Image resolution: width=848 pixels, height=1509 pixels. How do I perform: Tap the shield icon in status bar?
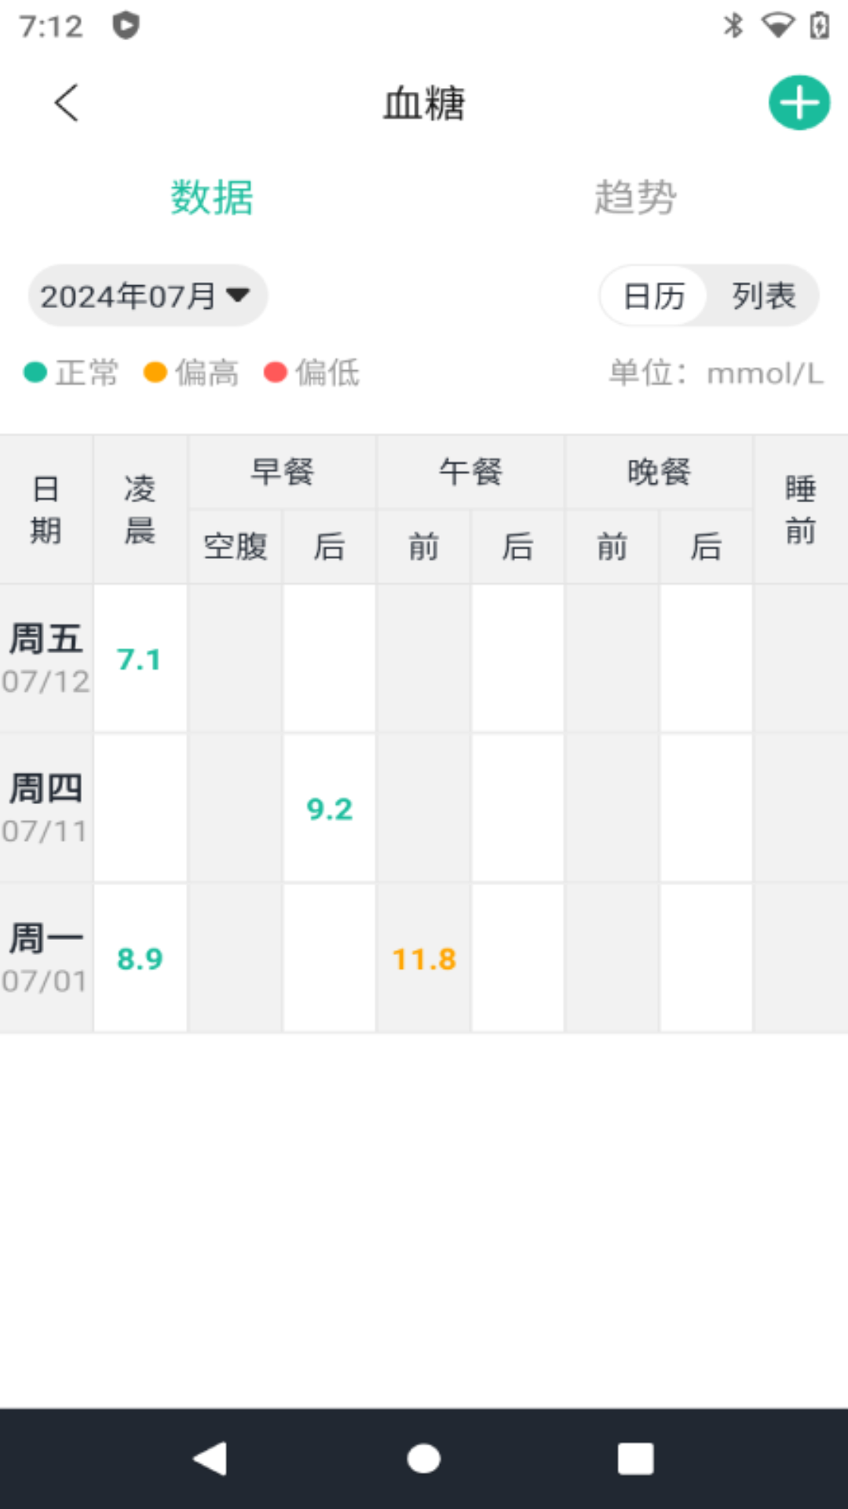point(126,26)
